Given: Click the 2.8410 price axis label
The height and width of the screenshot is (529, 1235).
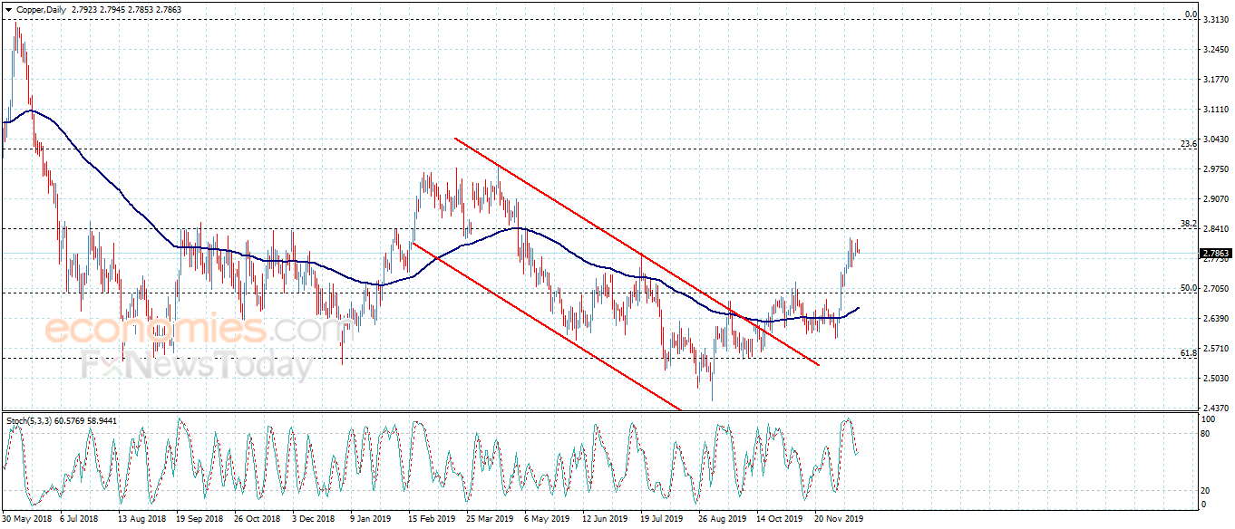Looking at the screenshot, I should click(x=1214, y=228).
